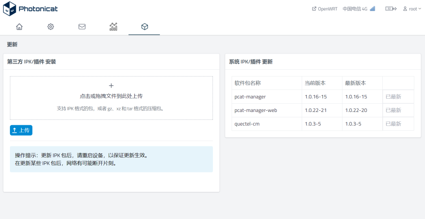Click the Photonicat logo icon
The width and height of the screenshot is (425, 219).
coord(10,9)
